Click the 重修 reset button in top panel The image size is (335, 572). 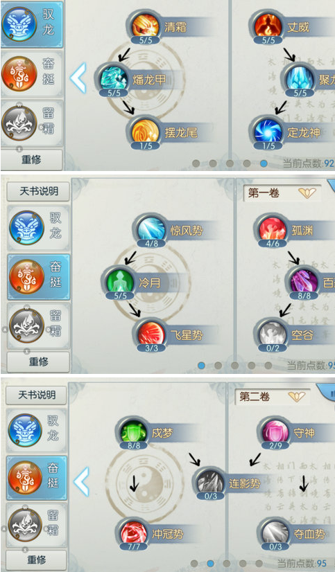click(31, 159)
